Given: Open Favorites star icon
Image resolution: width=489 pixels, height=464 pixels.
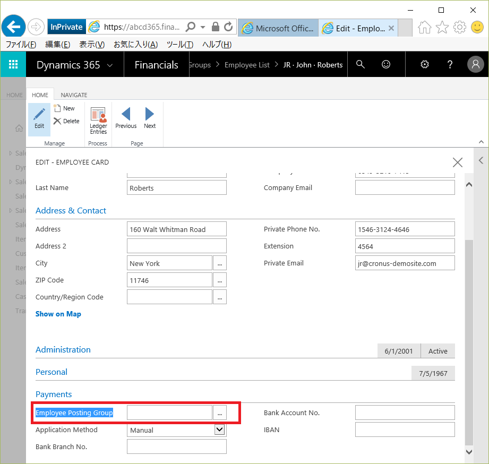Looking at the screenshot, I should pyautogui.click(x=442, y=27).
